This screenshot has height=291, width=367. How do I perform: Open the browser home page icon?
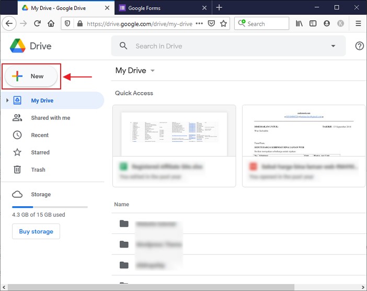(51, 24)
